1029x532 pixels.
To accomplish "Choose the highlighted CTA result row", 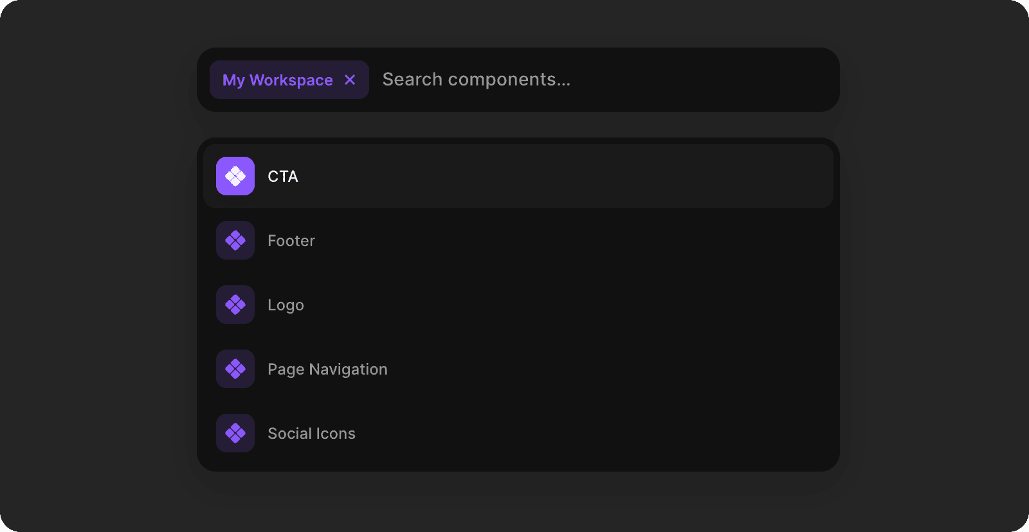I will (x=547, y=176).
